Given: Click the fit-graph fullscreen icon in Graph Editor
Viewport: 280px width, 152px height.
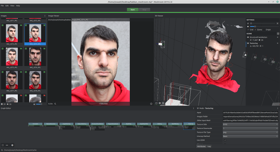Looking at the screenshot, I should [3, 145].
